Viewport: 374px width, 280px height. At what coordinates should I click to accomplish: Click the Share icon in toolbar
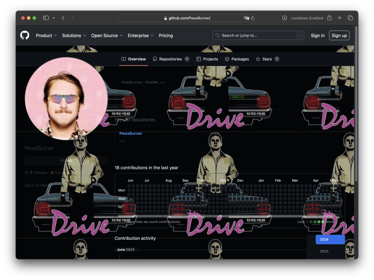coord(329,18)
